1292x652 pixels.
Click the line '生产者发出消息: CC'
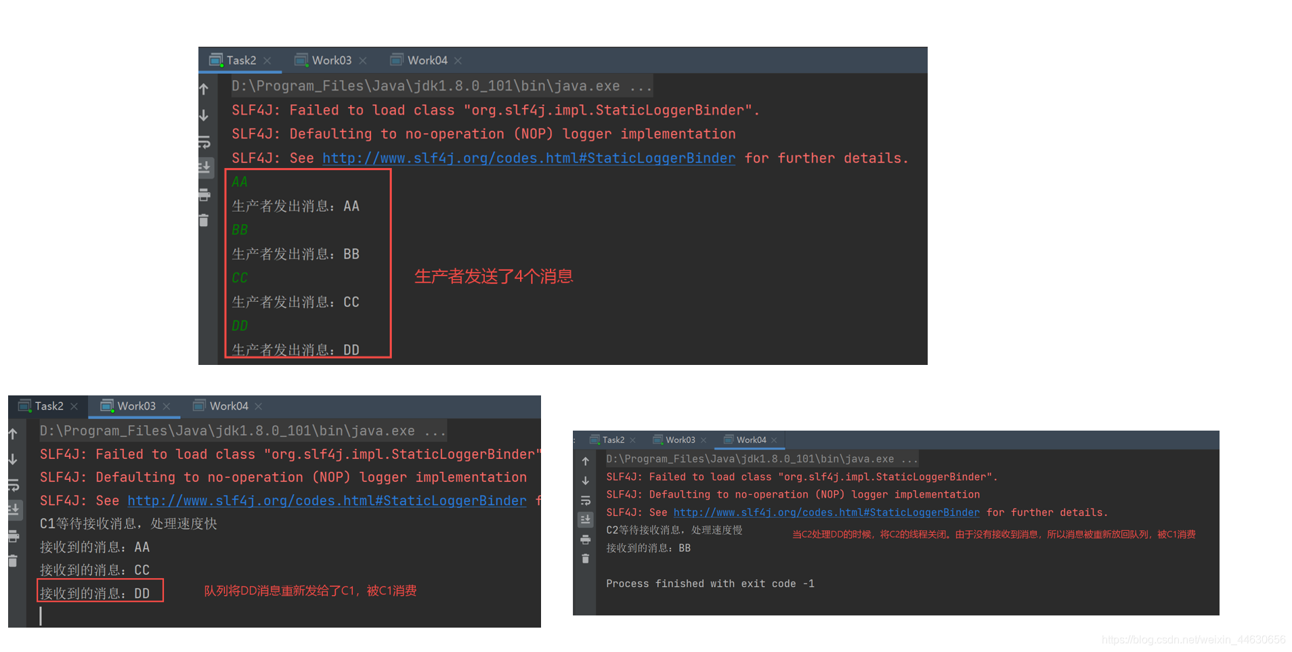tap(296, 303)
